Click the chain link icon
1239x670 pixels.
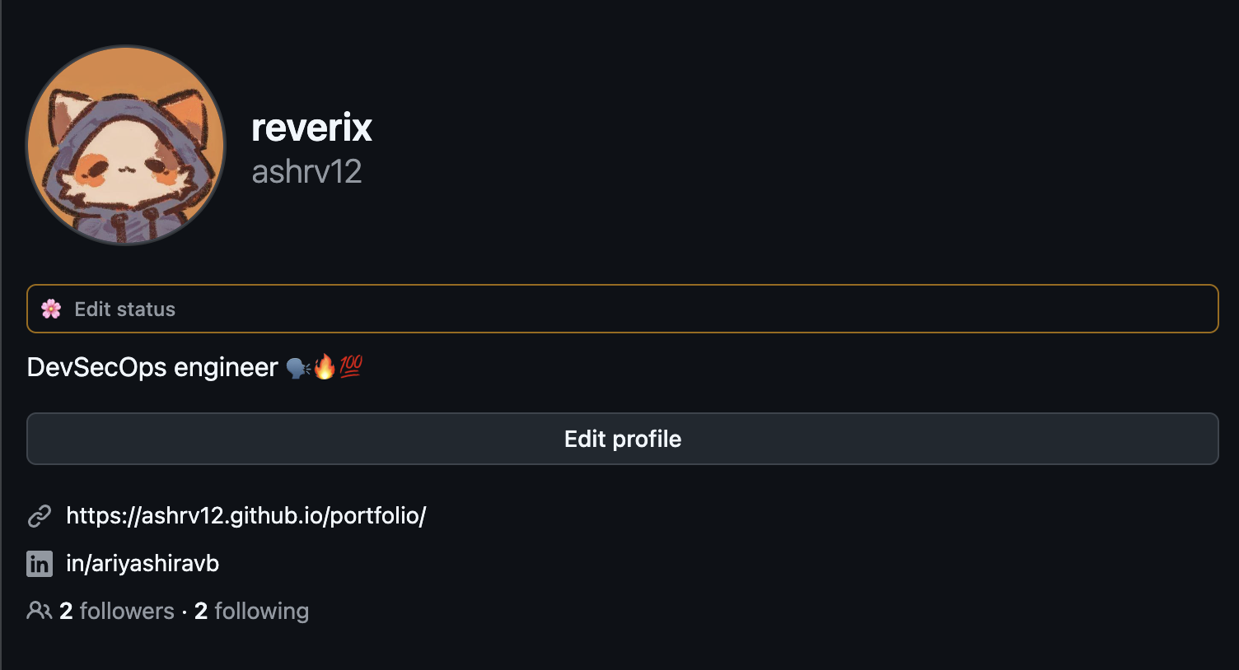coord(40,516)
